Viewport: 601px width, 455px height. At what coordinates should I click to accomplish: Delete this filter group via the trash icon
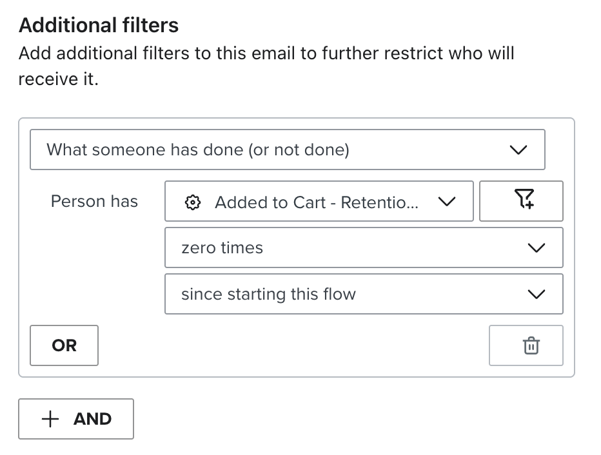[x=526, y=345]
